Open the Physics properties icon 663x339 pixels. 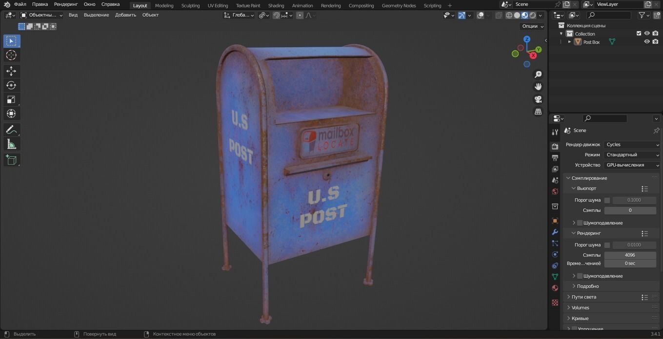555,254
